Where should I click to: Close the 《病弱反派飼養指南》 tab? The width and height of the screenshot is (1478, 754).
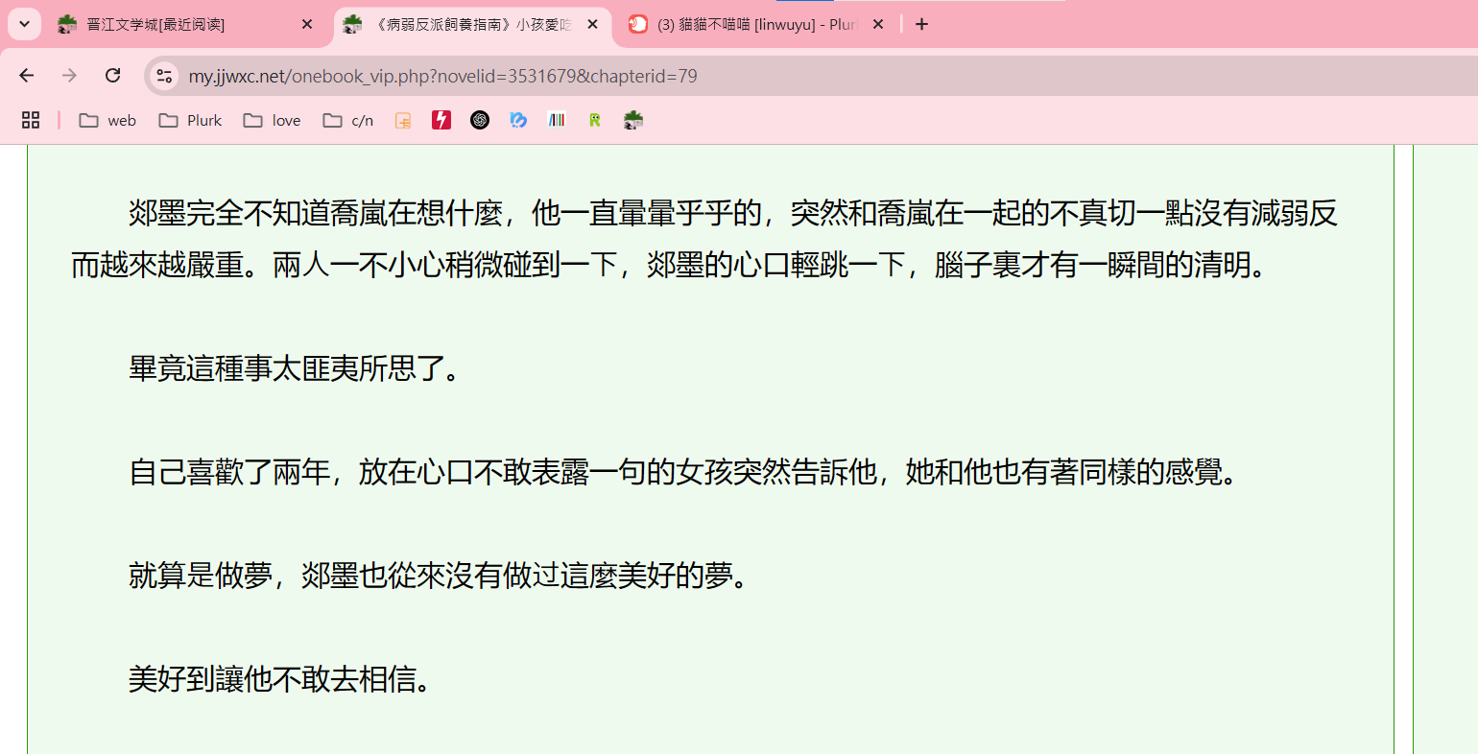point(593,24)
